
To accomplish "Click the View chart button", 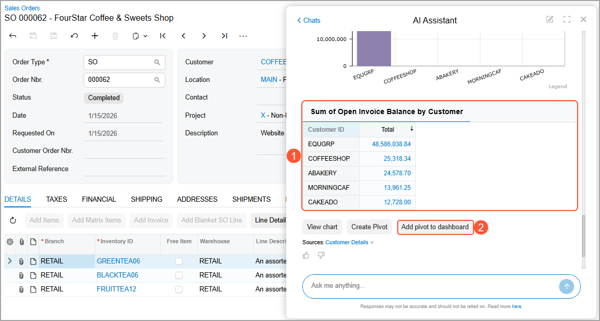I will (x=322, y=227).
